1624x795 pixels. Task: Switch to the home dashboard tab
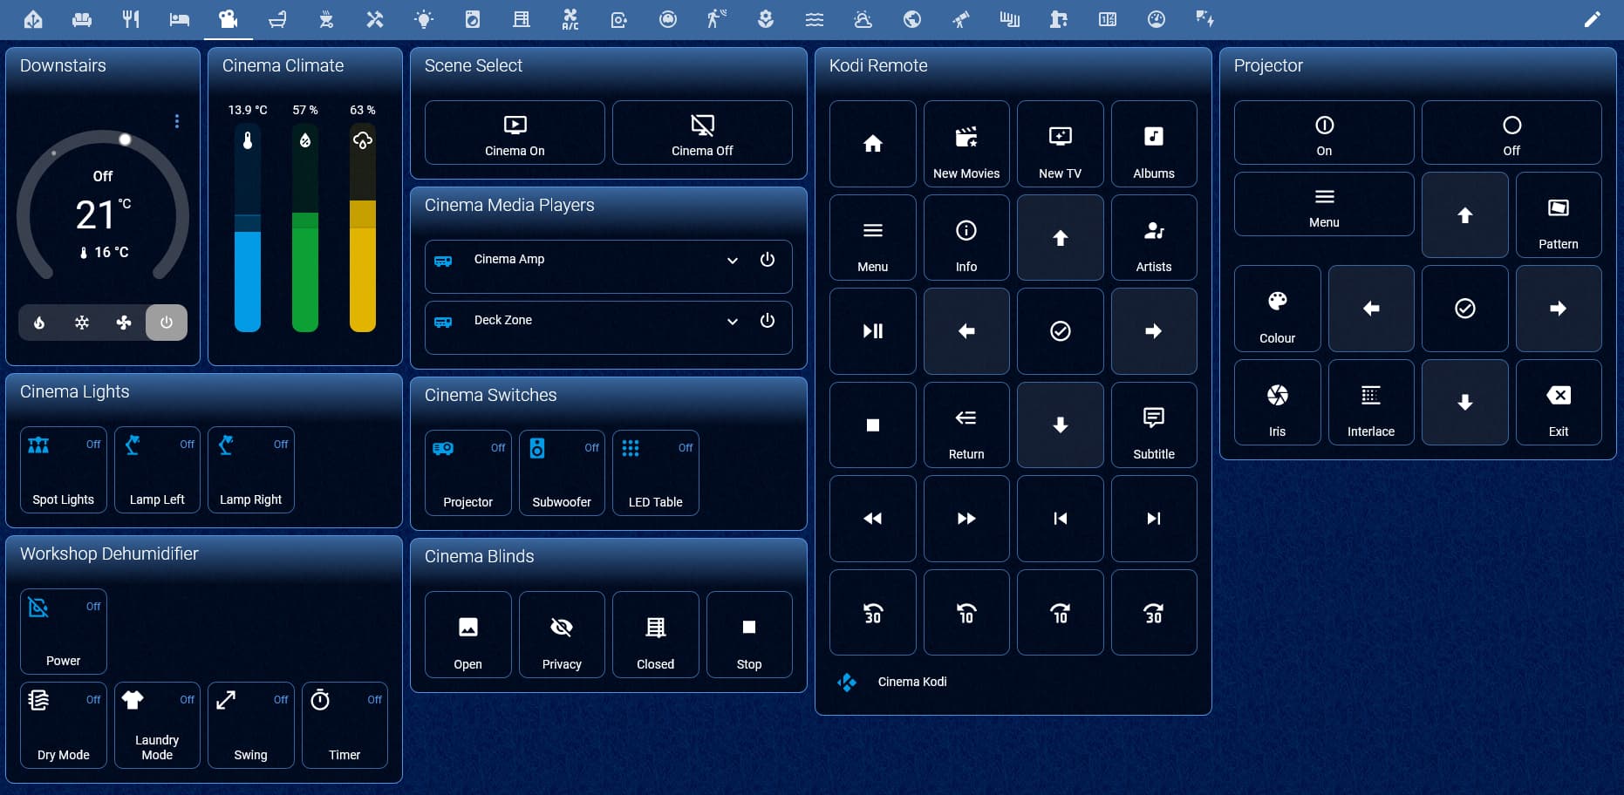click(x=33, y=19)
